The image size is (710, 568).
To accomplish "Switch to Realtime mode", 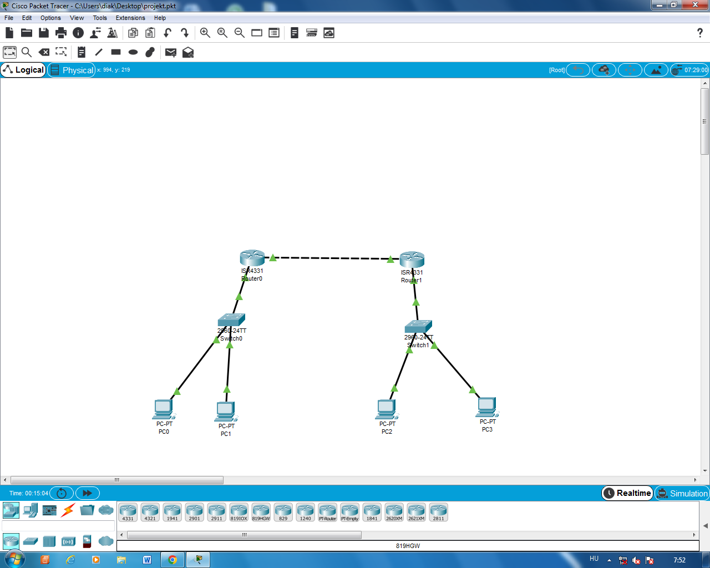I will [627, 493].
